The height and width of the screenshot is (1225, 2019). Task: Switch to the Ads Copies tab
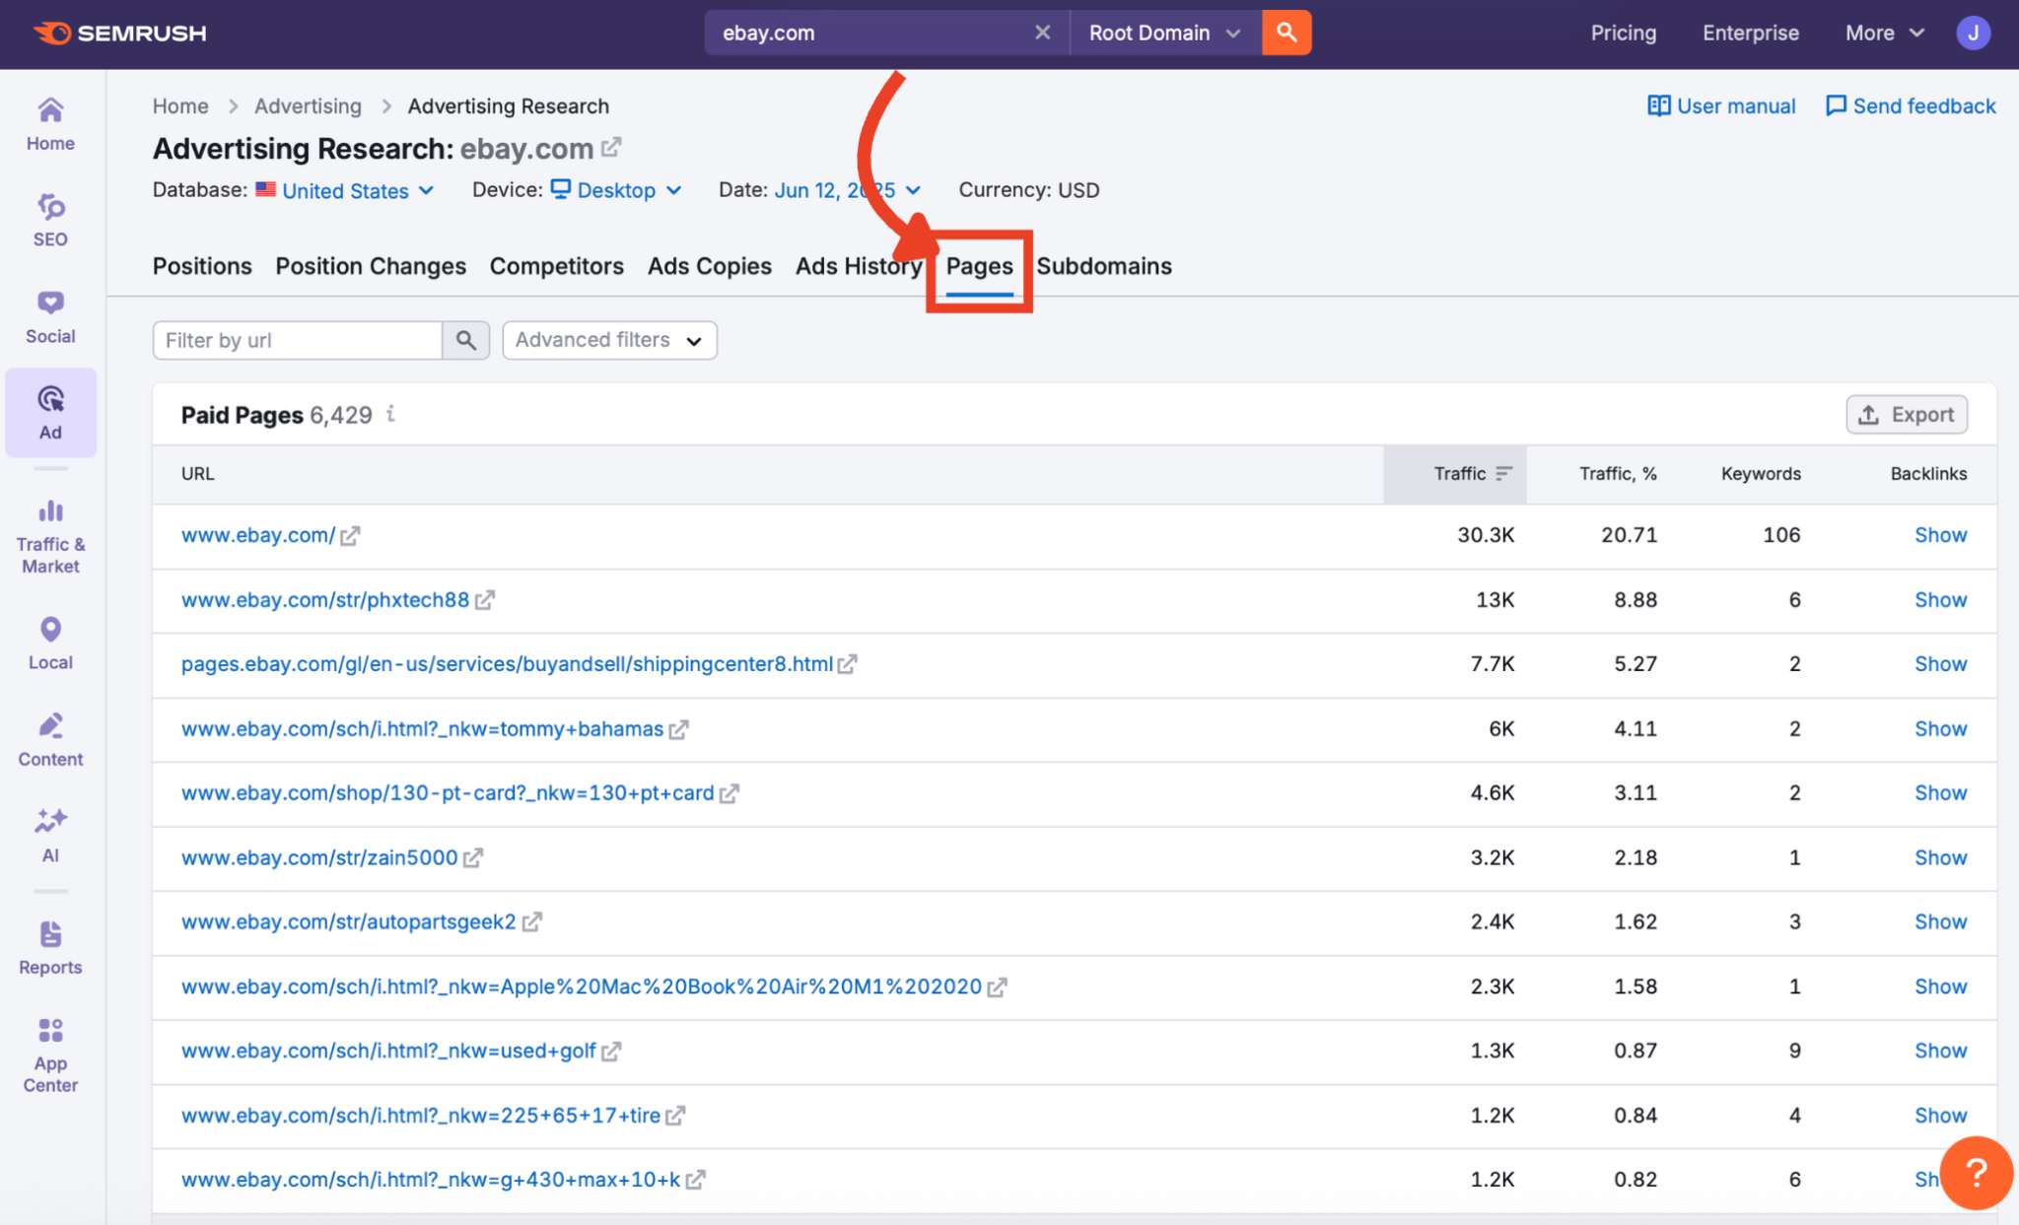pos(709,266)
